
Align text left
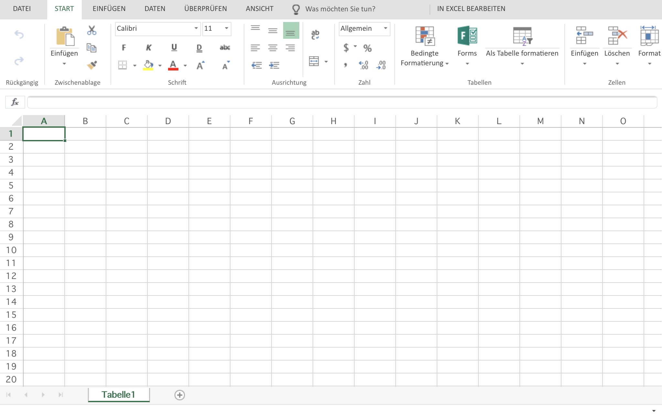point(255,48)
